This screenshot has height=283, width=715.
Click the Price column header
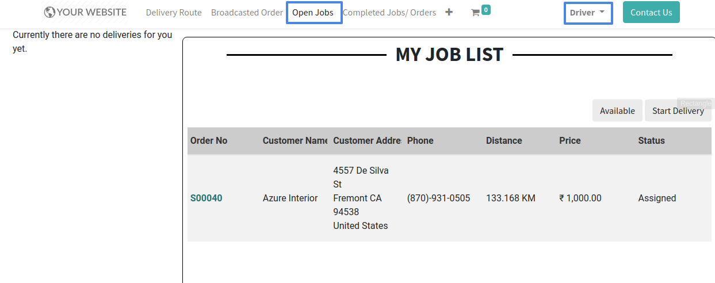570,140
